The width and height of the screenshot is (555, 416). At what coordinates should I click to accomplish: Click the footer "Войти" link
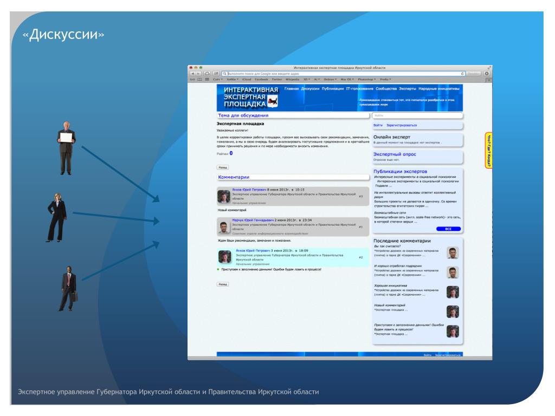[428, 355]
